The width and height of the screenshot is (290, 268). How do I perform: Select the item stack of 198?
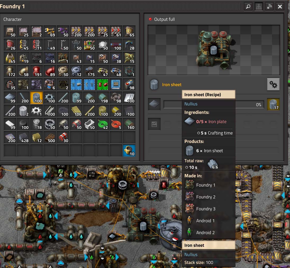(x=103, y=98)
